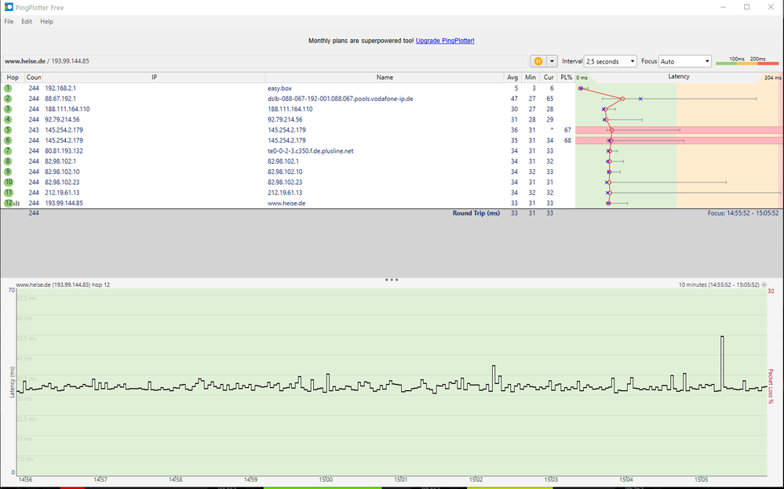
Task: Click hop 2 green circle icon
Action: pos(8,99)
